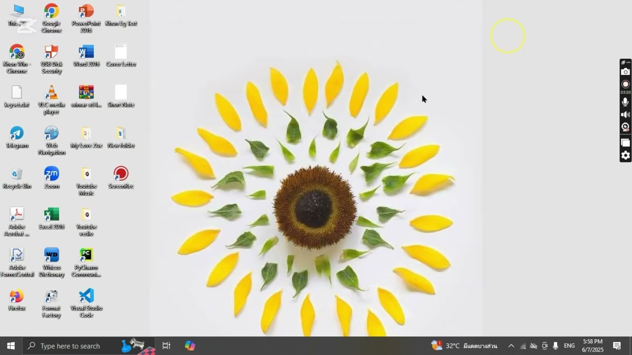Switch ENG input language indicator
Image resolution: width=632 pixels, height=355 pixels.
tap(569, 346)
